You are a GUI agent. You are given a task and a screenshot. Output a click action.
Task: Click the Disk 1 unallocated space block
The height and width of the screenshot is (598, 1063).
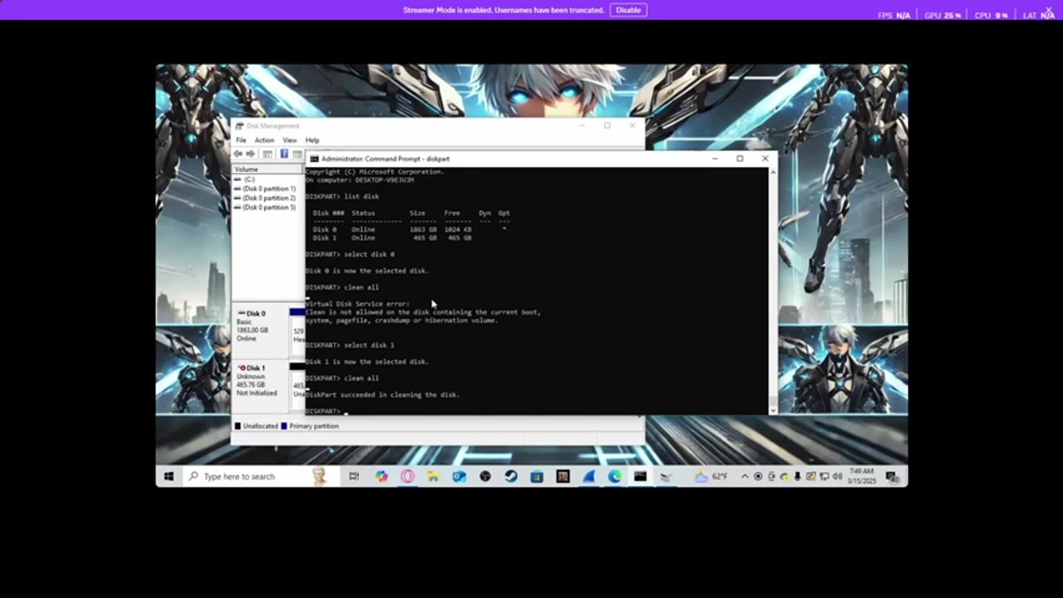click(296, 386)
